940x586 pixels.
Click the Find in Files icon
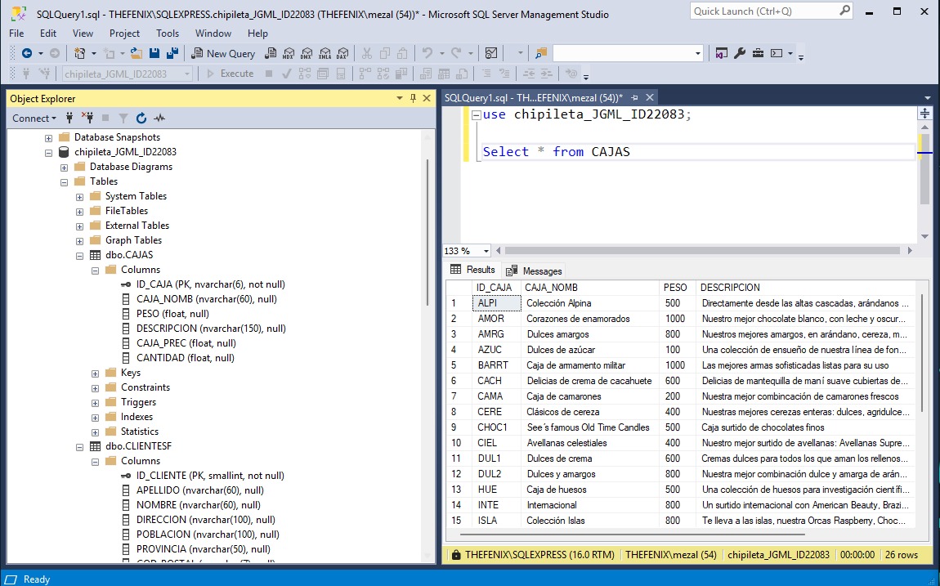(x=540, y=53)
